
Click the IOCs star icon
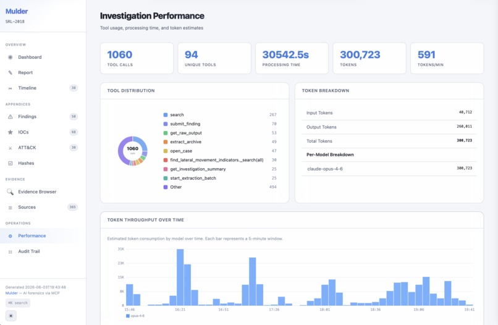(x=10, y=132)
